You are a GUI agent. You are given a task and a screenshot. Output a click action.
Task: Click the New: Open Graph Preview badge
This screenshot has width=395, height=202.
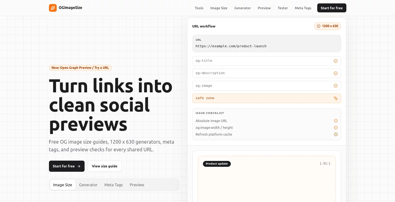[x=80, y=68]
